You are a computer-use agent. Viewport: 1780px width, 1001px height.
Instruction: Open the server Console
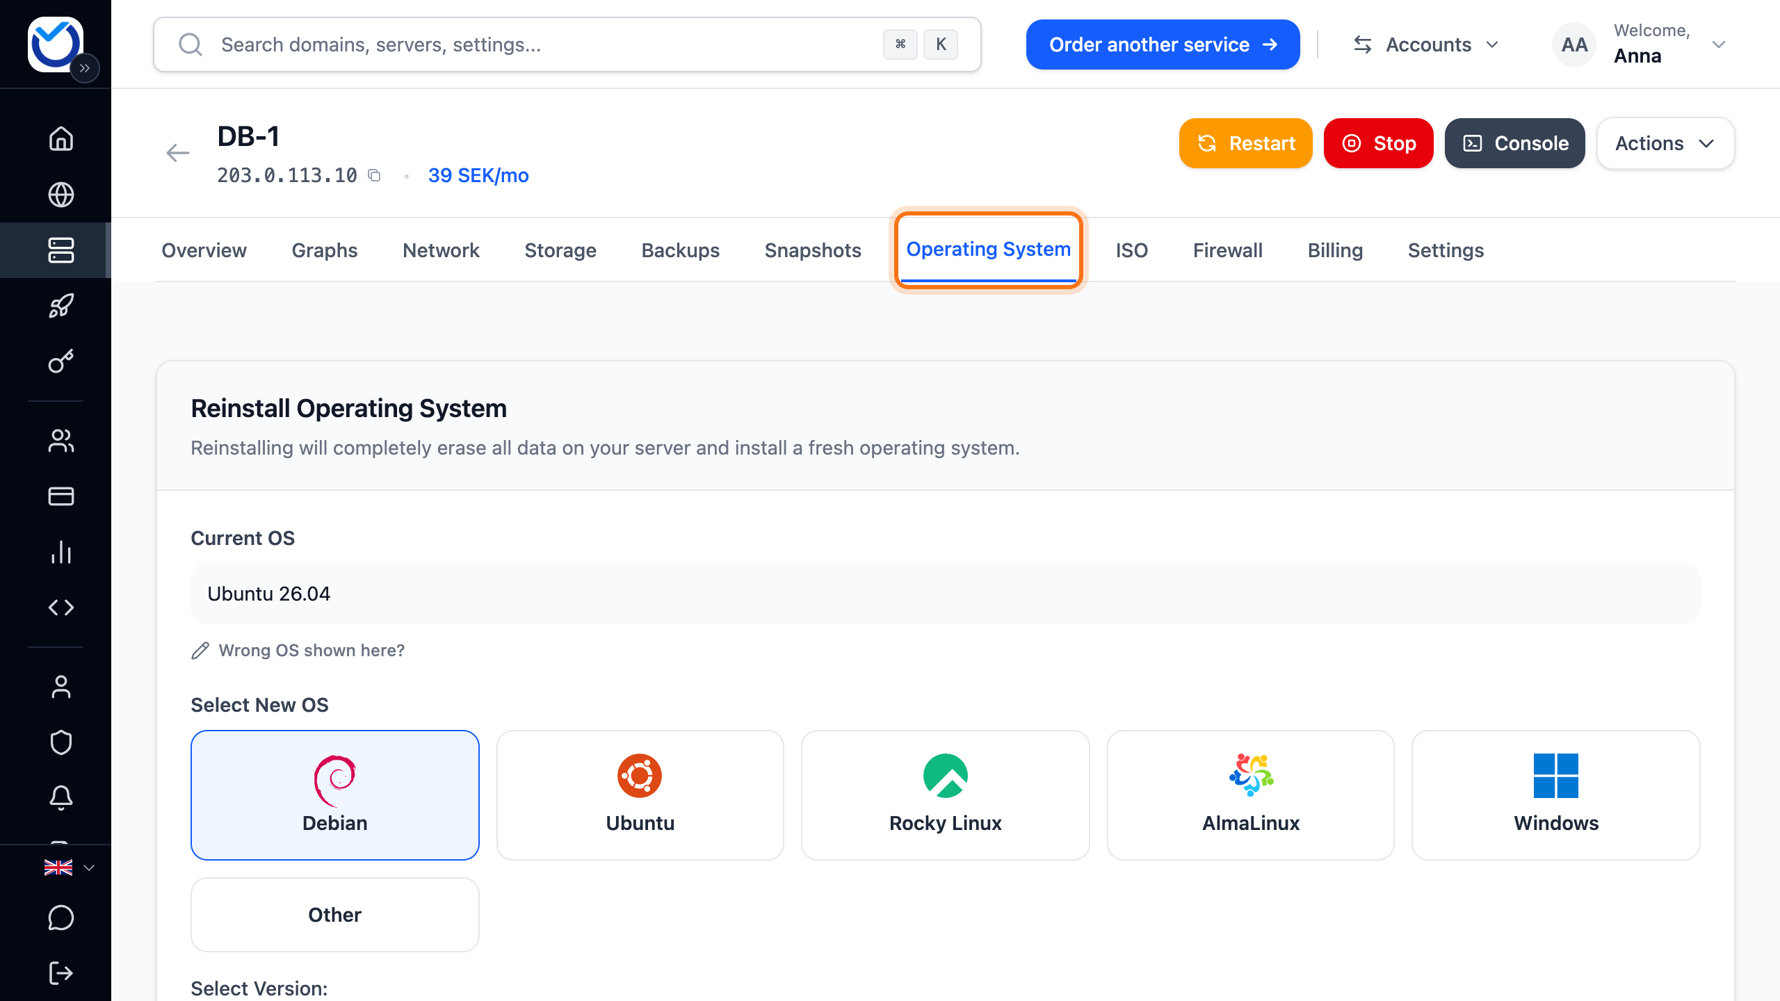pyautogui.click(x=1515, y=143)
